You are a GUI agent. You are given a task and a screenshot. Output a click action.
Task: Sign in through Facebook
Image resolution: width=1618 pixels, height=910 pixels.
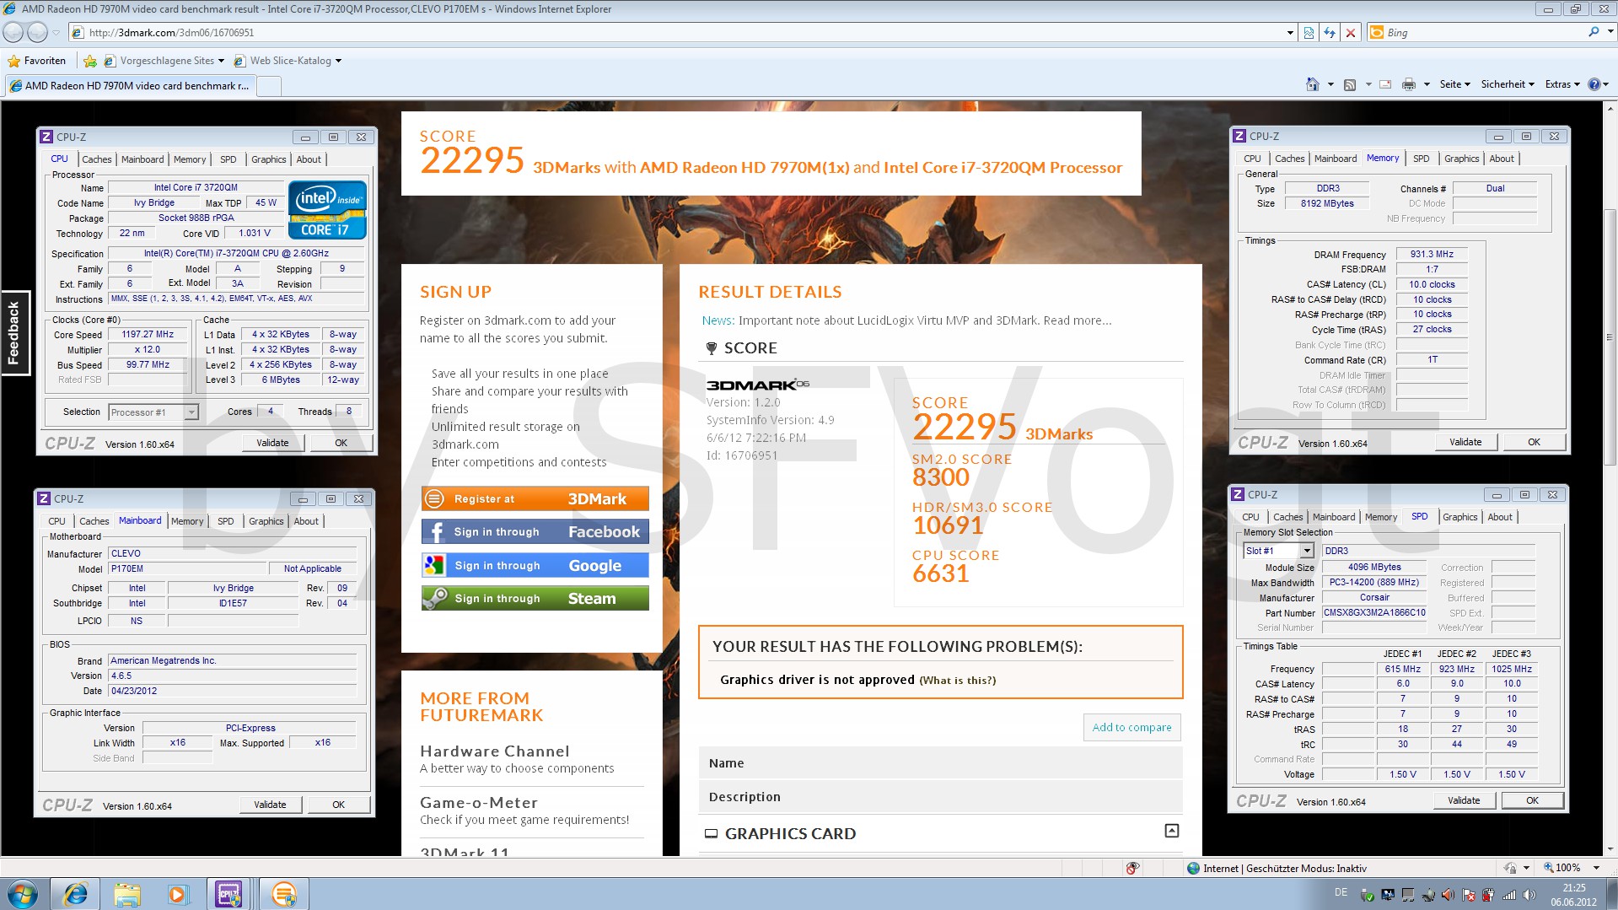tap(535, 531)
